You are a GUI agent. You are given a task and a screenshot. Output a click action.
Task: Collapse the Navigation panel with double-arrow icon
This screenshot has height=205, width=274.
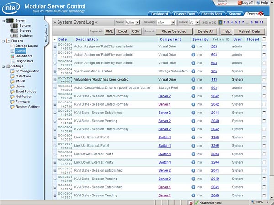click(x=47, y=26)
